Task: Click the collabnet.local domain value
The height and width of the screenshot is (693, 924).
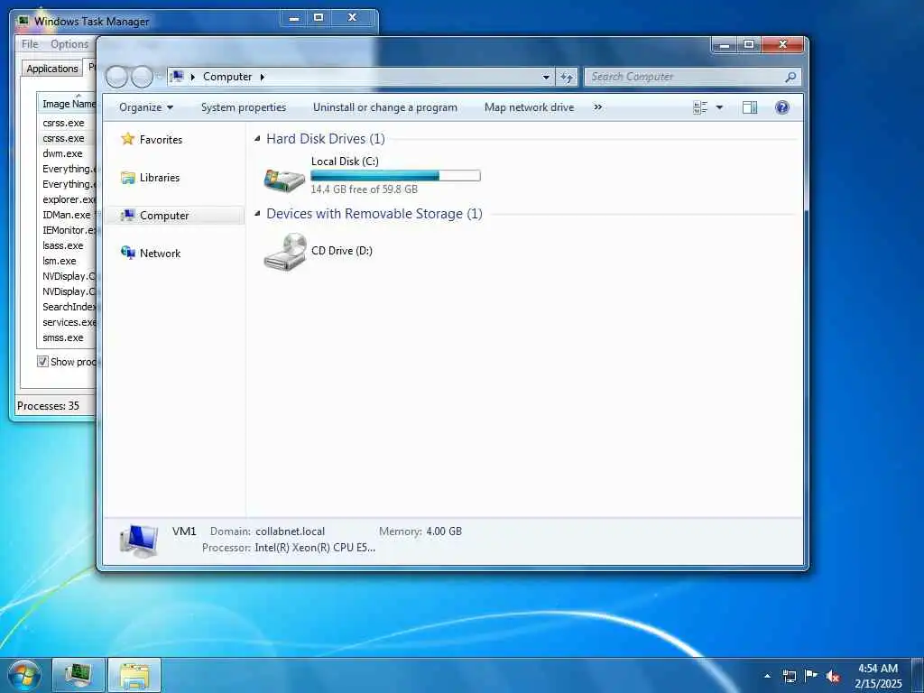Action: (x=290, y=531)
